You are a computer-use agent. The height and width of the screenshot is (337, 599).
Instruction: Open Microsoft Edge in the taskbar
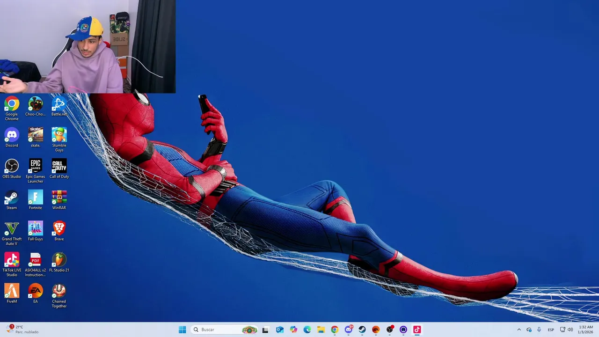[307, 330]
